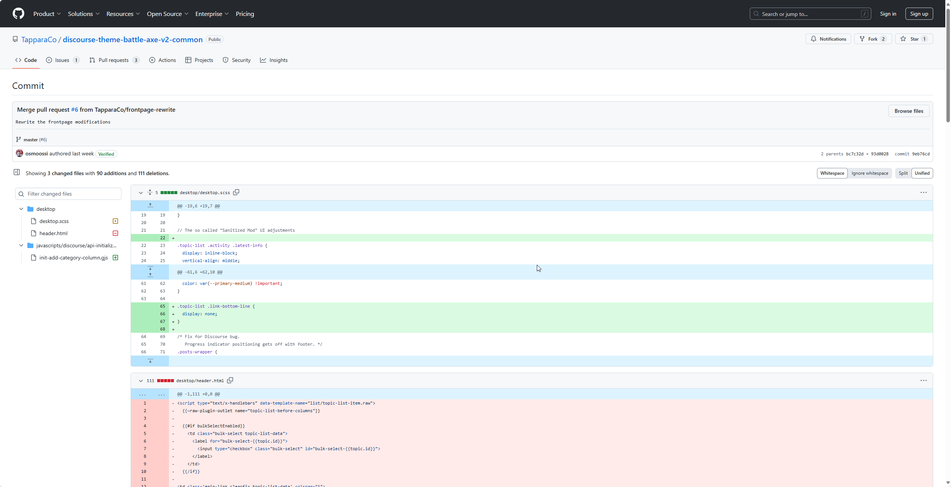This screenshot has width=951, height=487.
Task: Expand all lines in desktop.scss
Action: pyautogui.click(x=150, y=192)
